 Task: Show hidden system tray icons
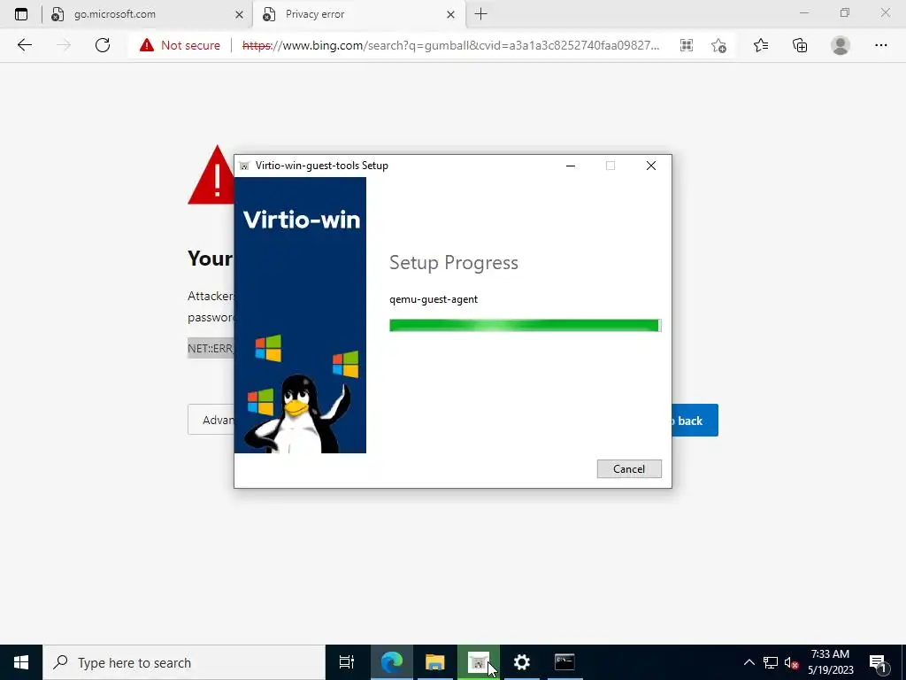click(749, 662)
